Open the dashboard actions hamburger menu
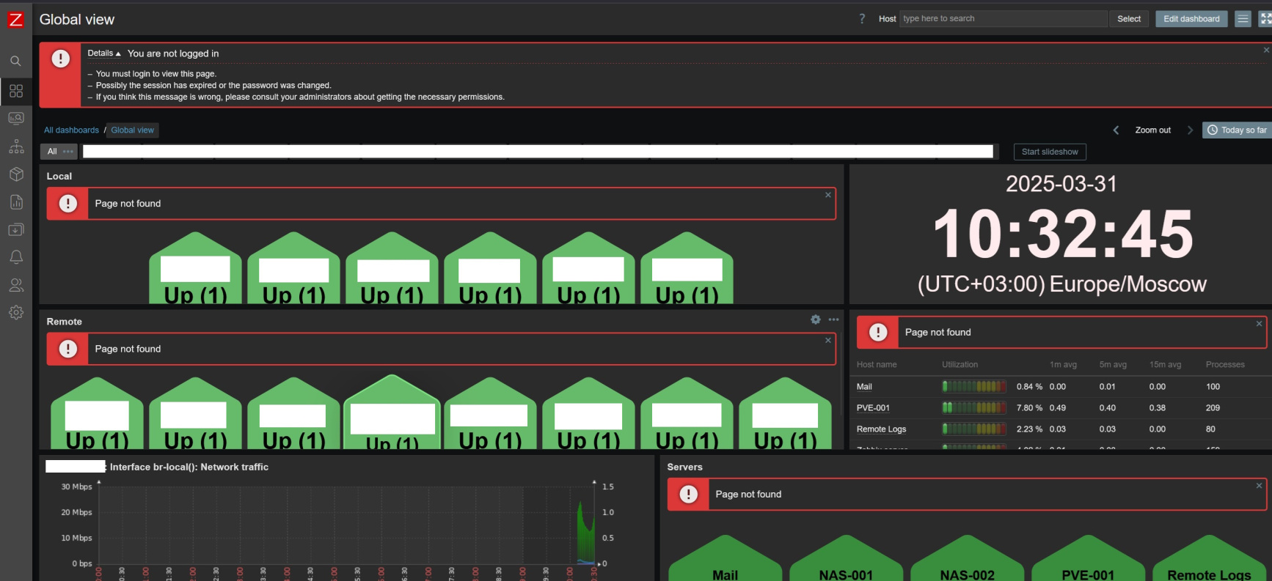 [x=1243, y=19]
